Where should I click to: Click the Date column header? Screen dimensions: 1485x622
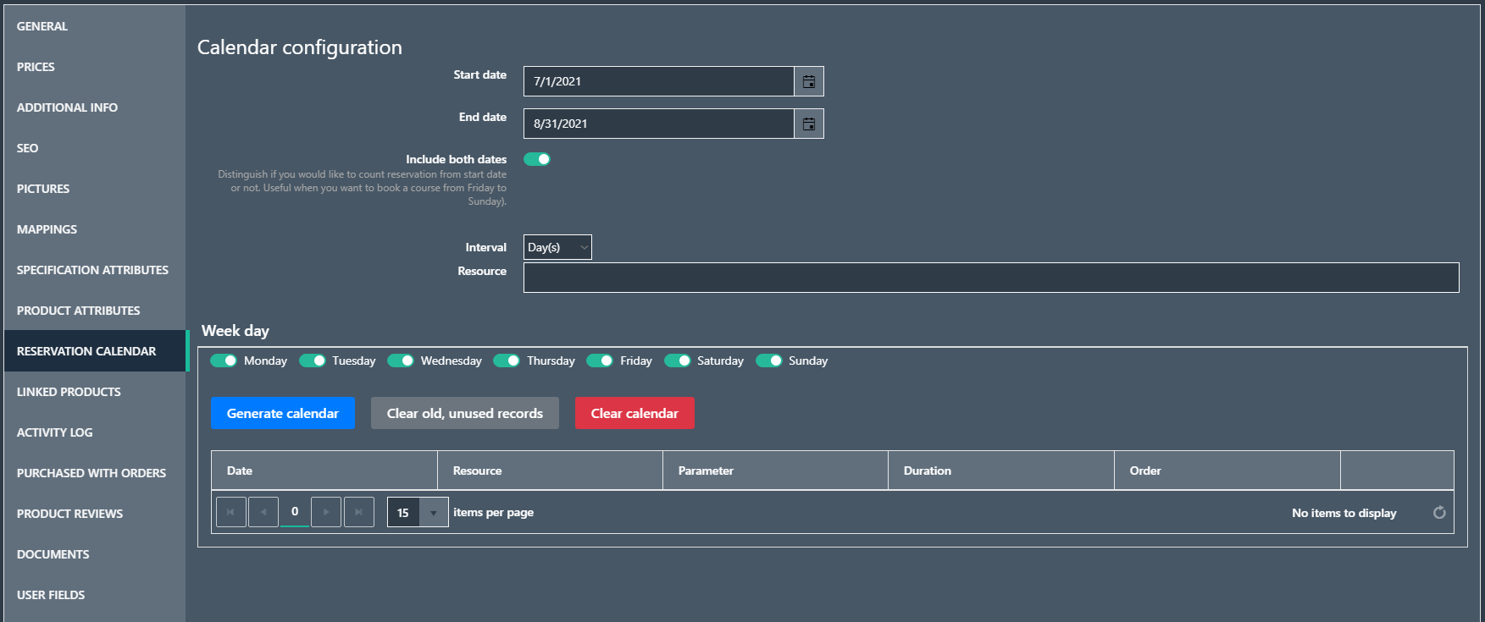pos(324,471)
